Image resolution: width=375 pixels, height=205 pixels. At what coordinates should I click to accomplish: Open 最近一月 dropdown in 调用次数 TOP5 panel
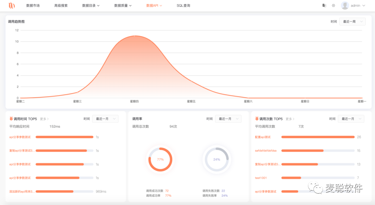(x=351, y=119)
